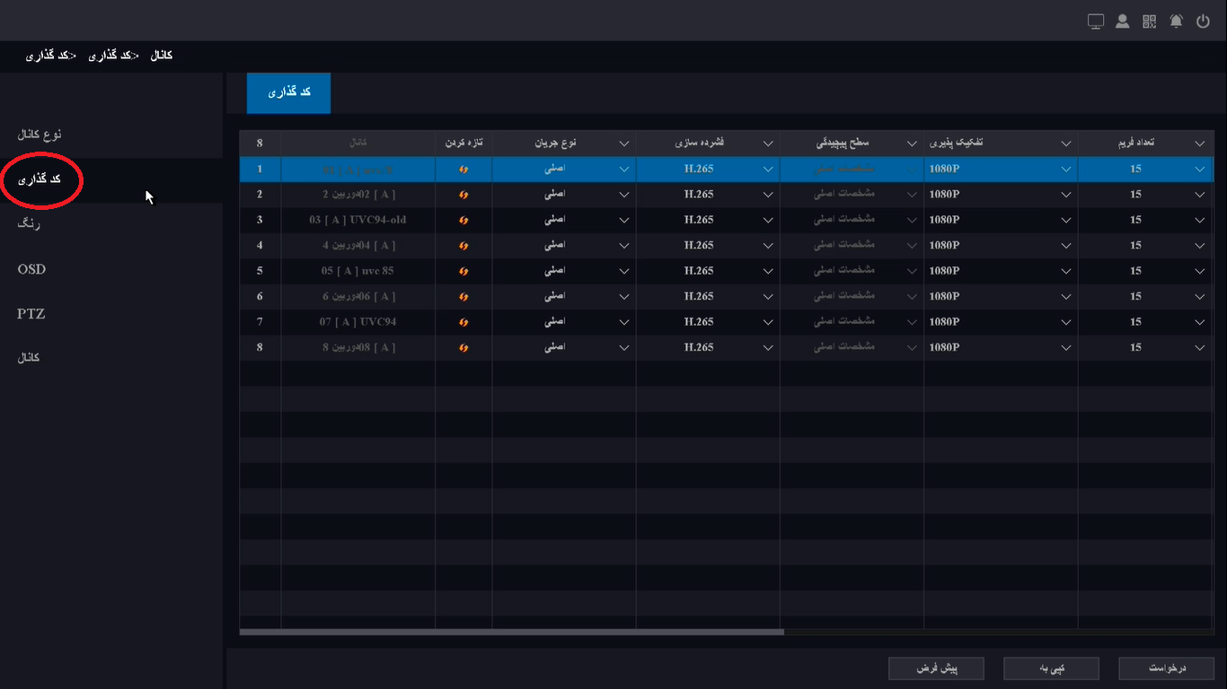Viewport: 1227px width, 689px height.
Task: Open header dropdown for نوع جریان column
Action: pos(623,144)
